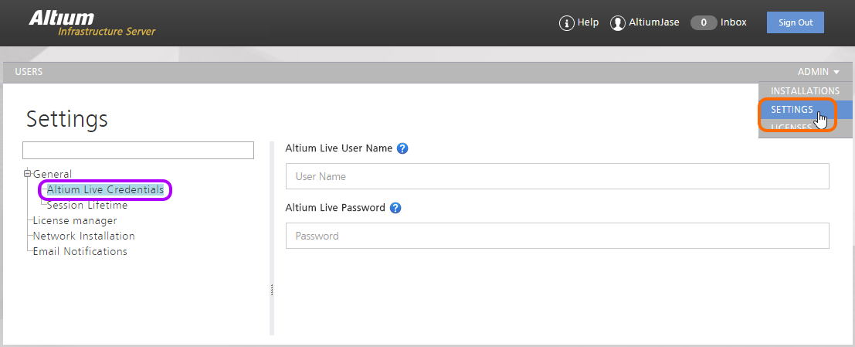Click the Altium Infrastructure Server logo
This screenshot has width=855, height=347.
(x=92, y=23)
